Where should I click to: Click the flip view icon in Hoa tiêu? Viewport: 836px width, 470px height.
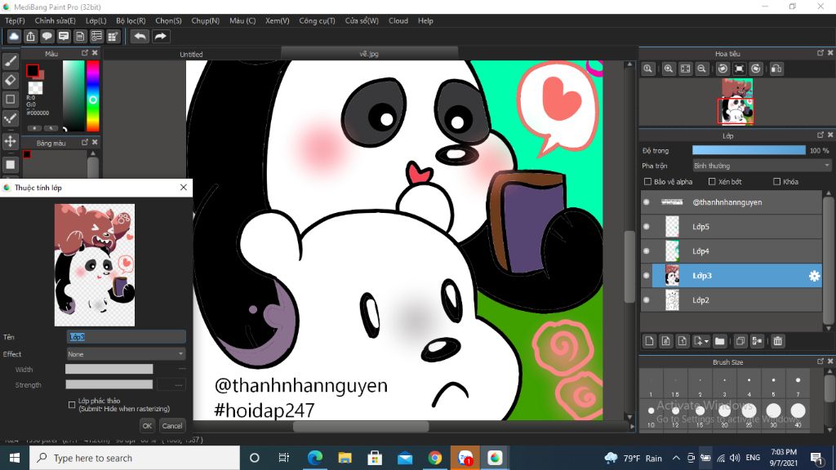[x=776, y=69]
